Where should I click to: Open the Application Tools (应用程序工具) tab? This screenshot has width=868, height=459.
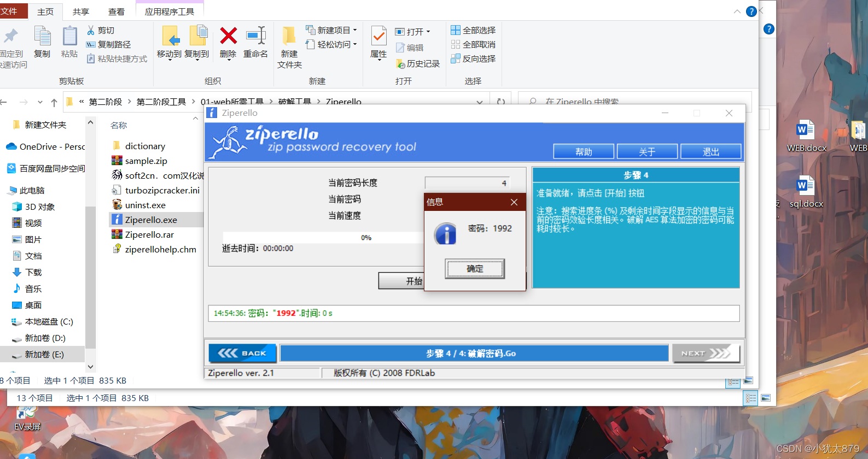170,11
